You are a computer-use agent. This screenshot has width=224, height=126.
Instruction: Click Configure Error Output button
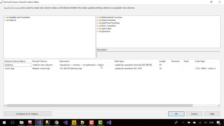(x=28, y=114)
